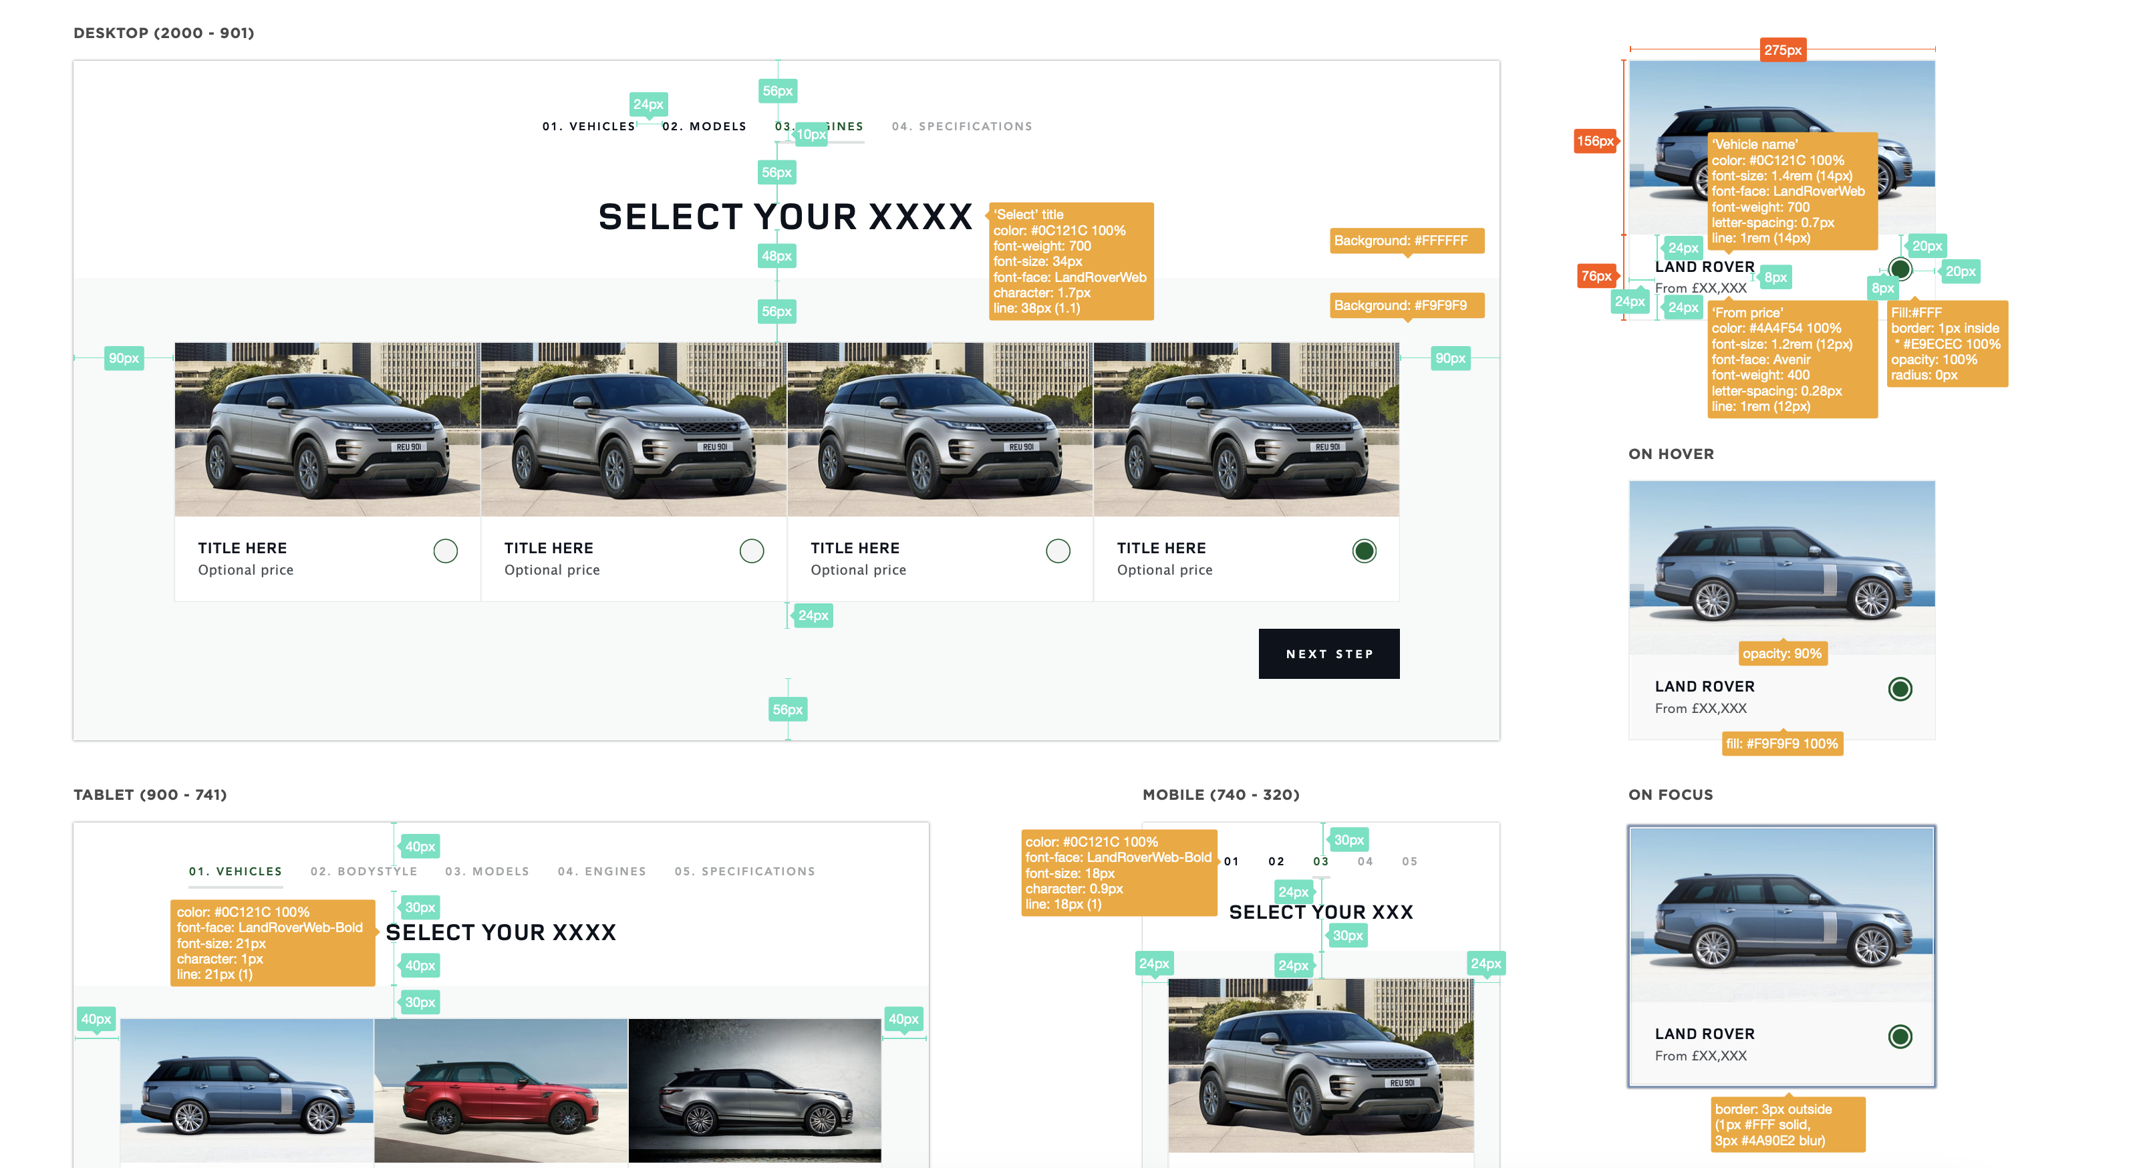Click the 'opacity: 90%' annotation
Screen dimensions: 2145x1168
tap(1782, 653)
